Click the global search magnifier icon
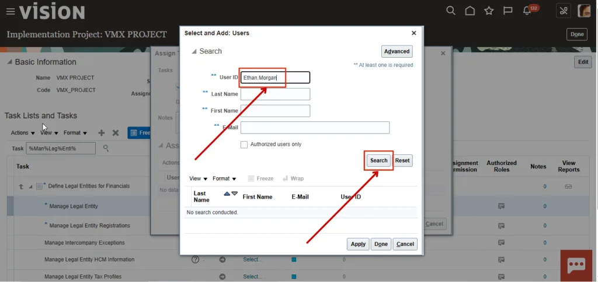This screenshot has width=598, height=282. (x=450, y=11)
